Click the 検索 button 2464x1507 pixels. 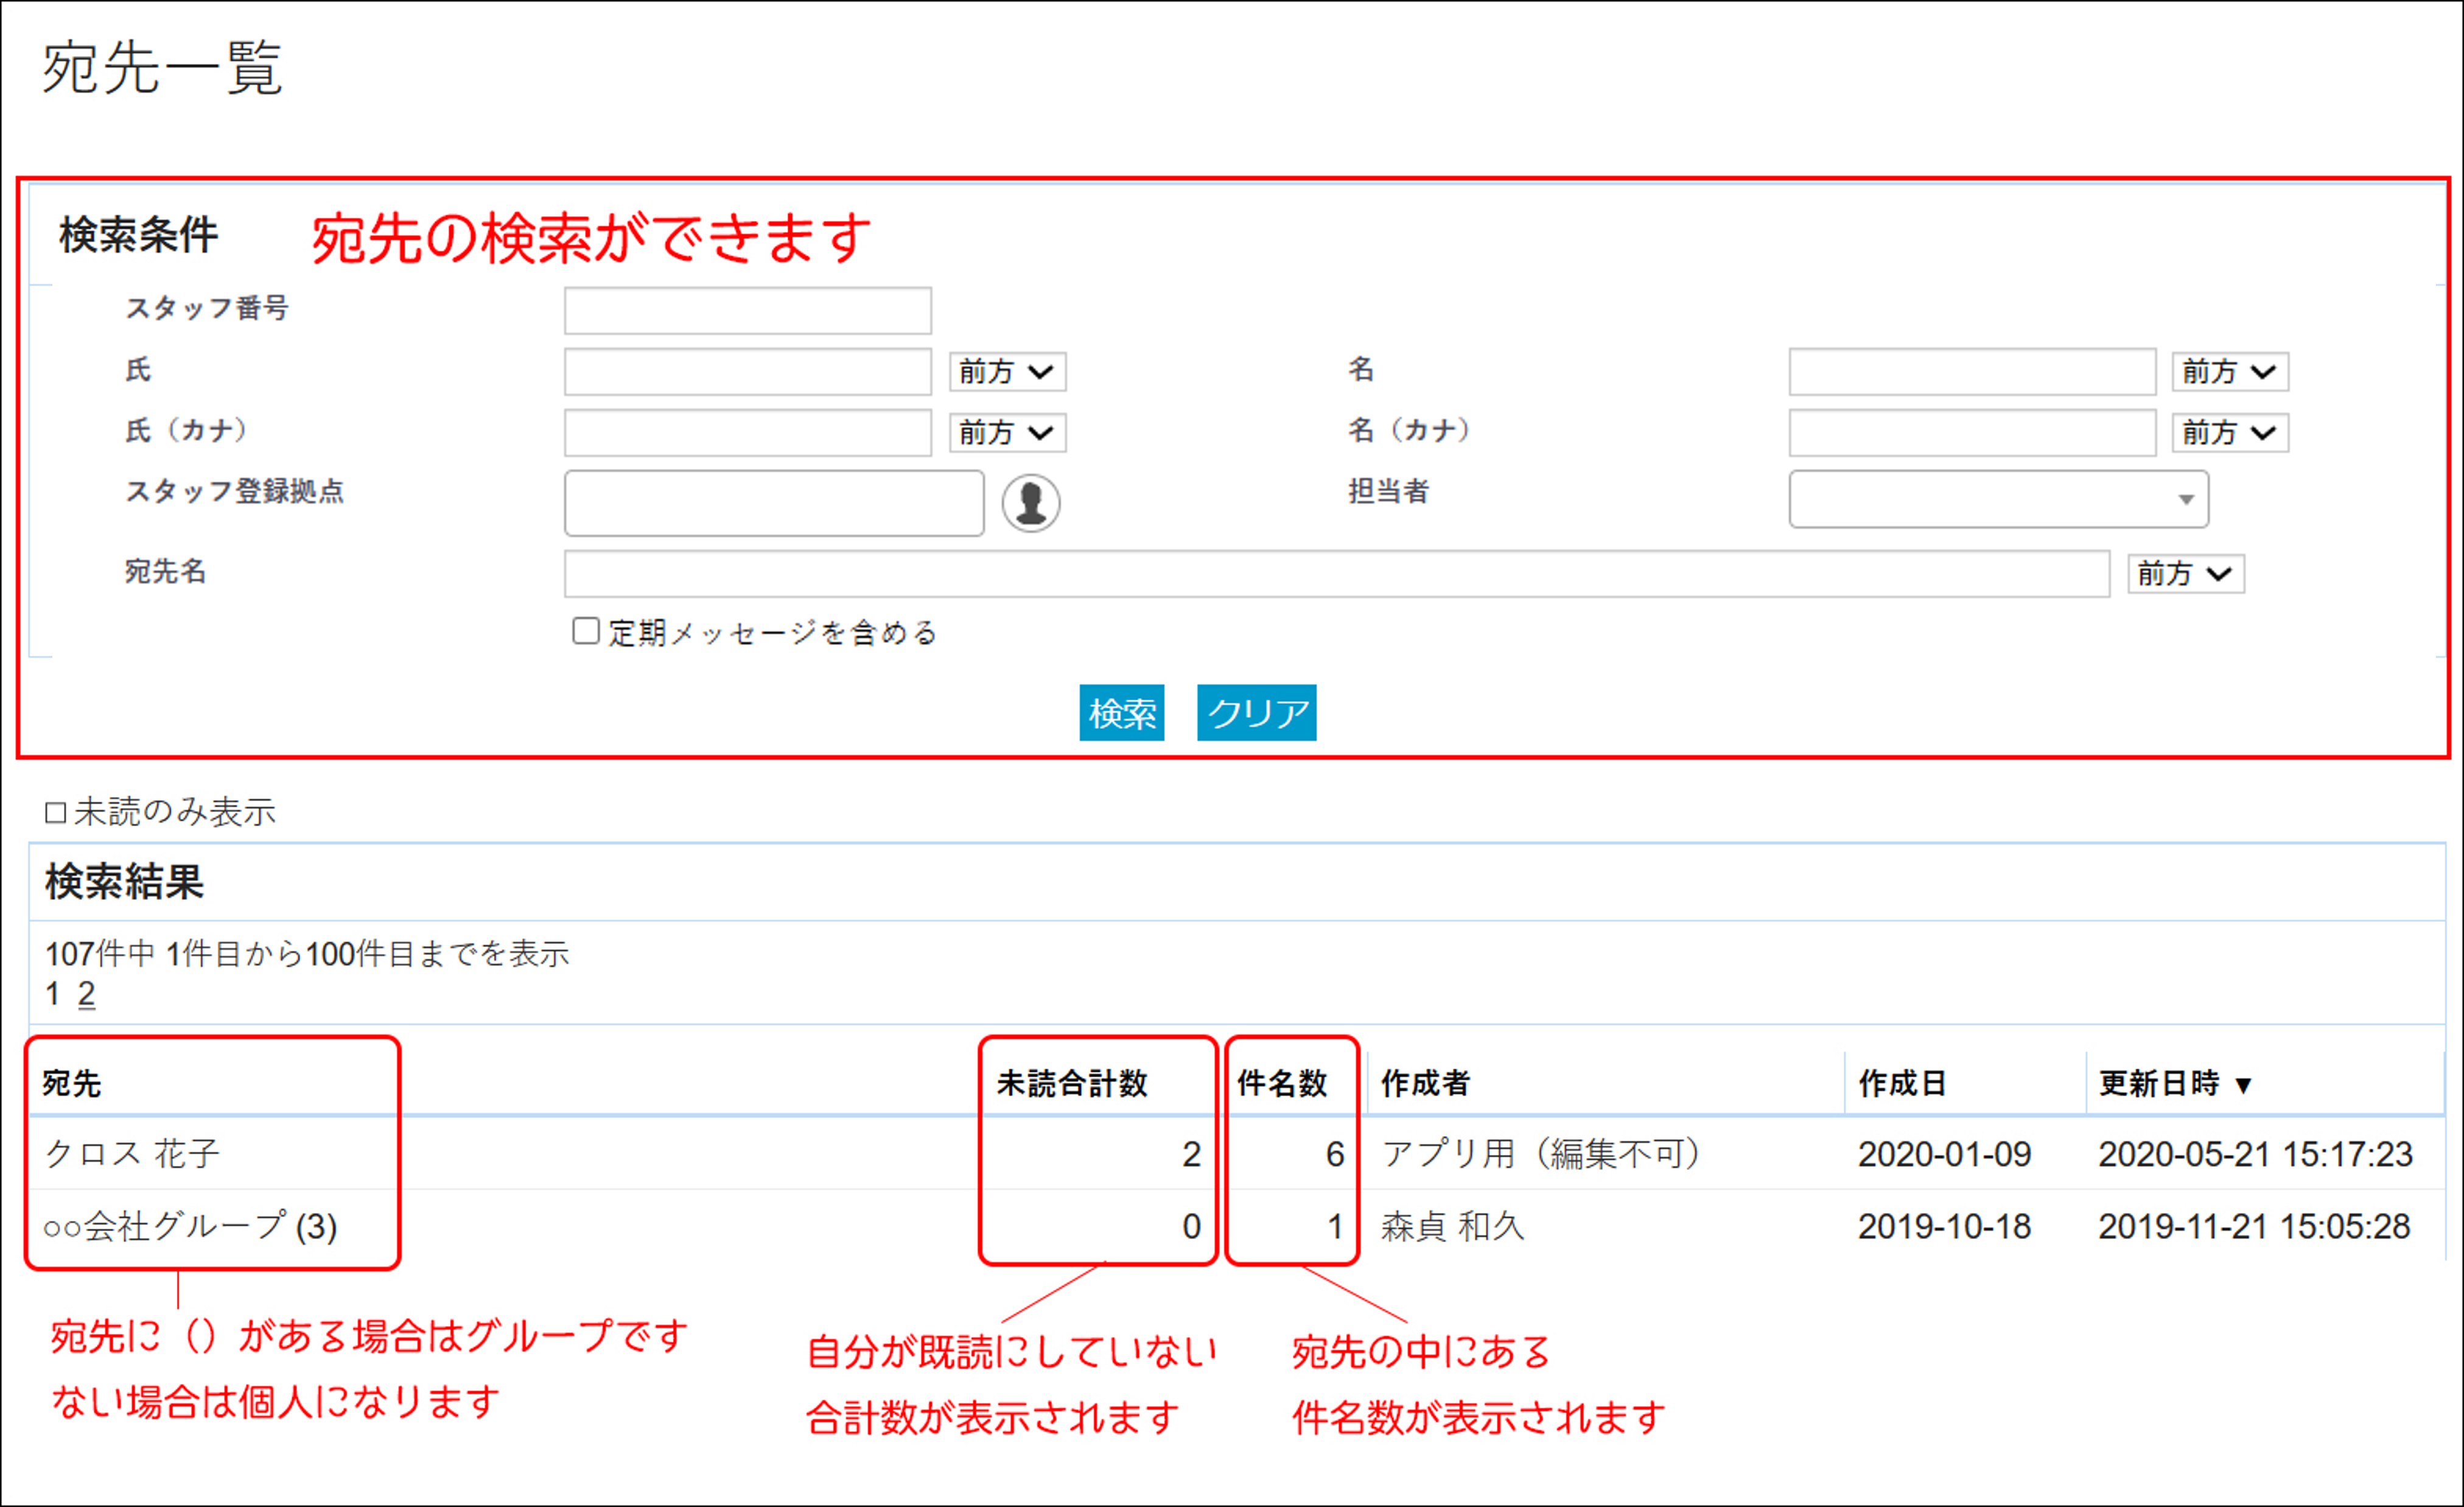(1122, 713)
